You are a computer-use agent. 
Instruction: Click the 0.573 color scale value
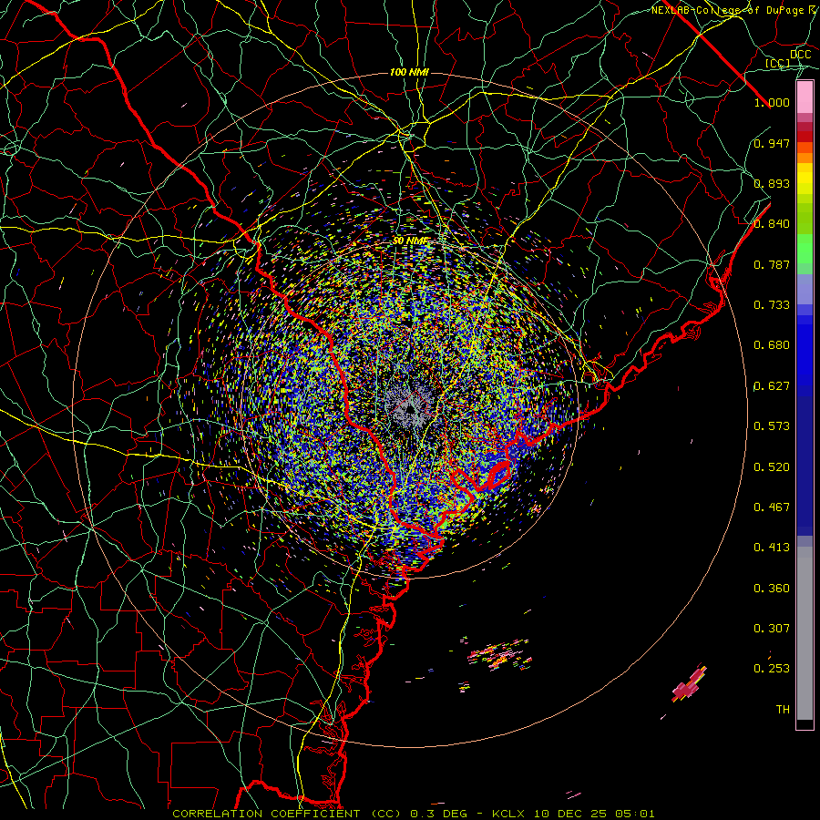pos(772,426)
